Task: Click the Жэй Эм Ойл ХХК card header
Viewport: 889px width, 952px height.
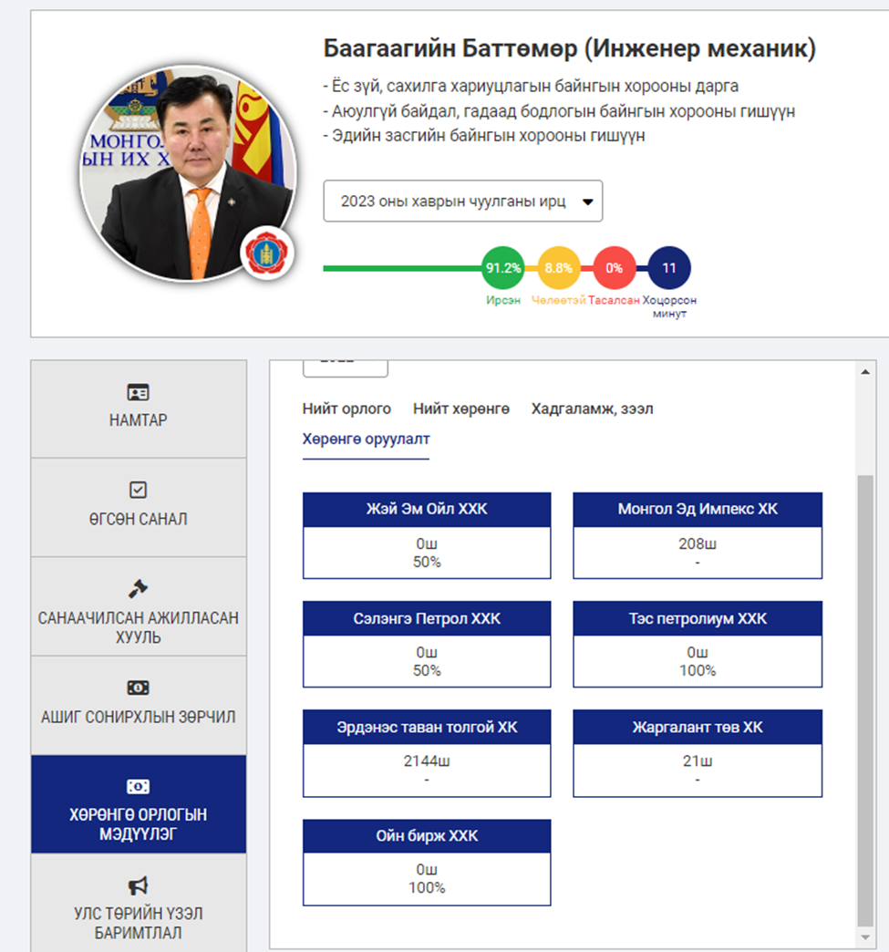Action: (x=427, y=510)
